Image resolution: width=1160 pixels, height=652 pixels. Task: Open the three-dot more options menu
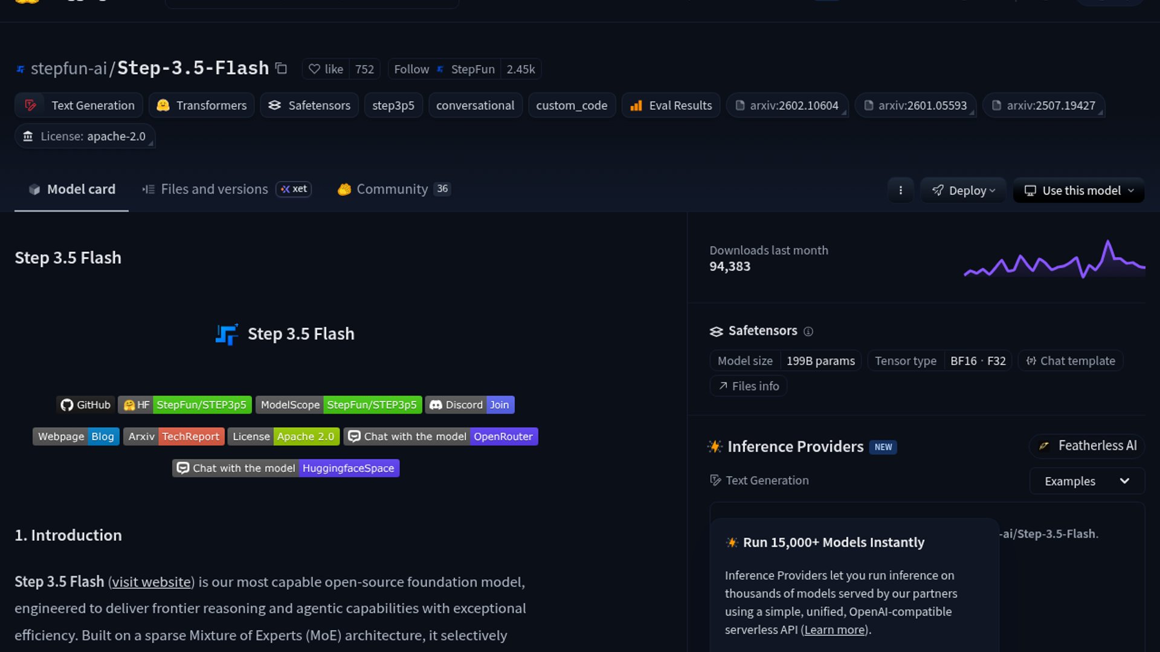pos(900,190)
